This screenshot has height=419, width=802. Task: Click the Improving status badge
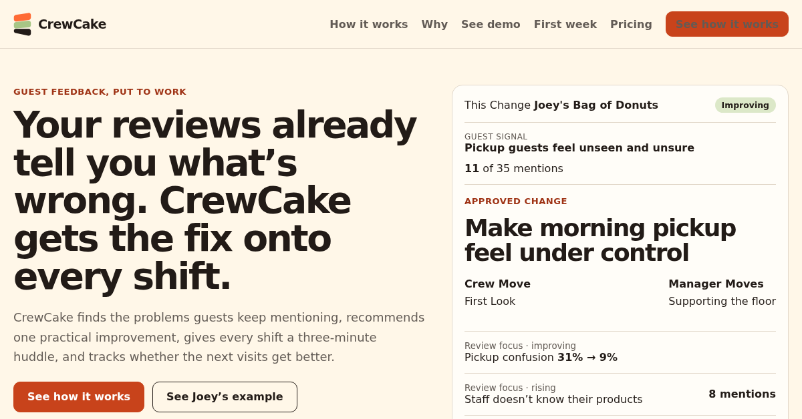[745, 105]
